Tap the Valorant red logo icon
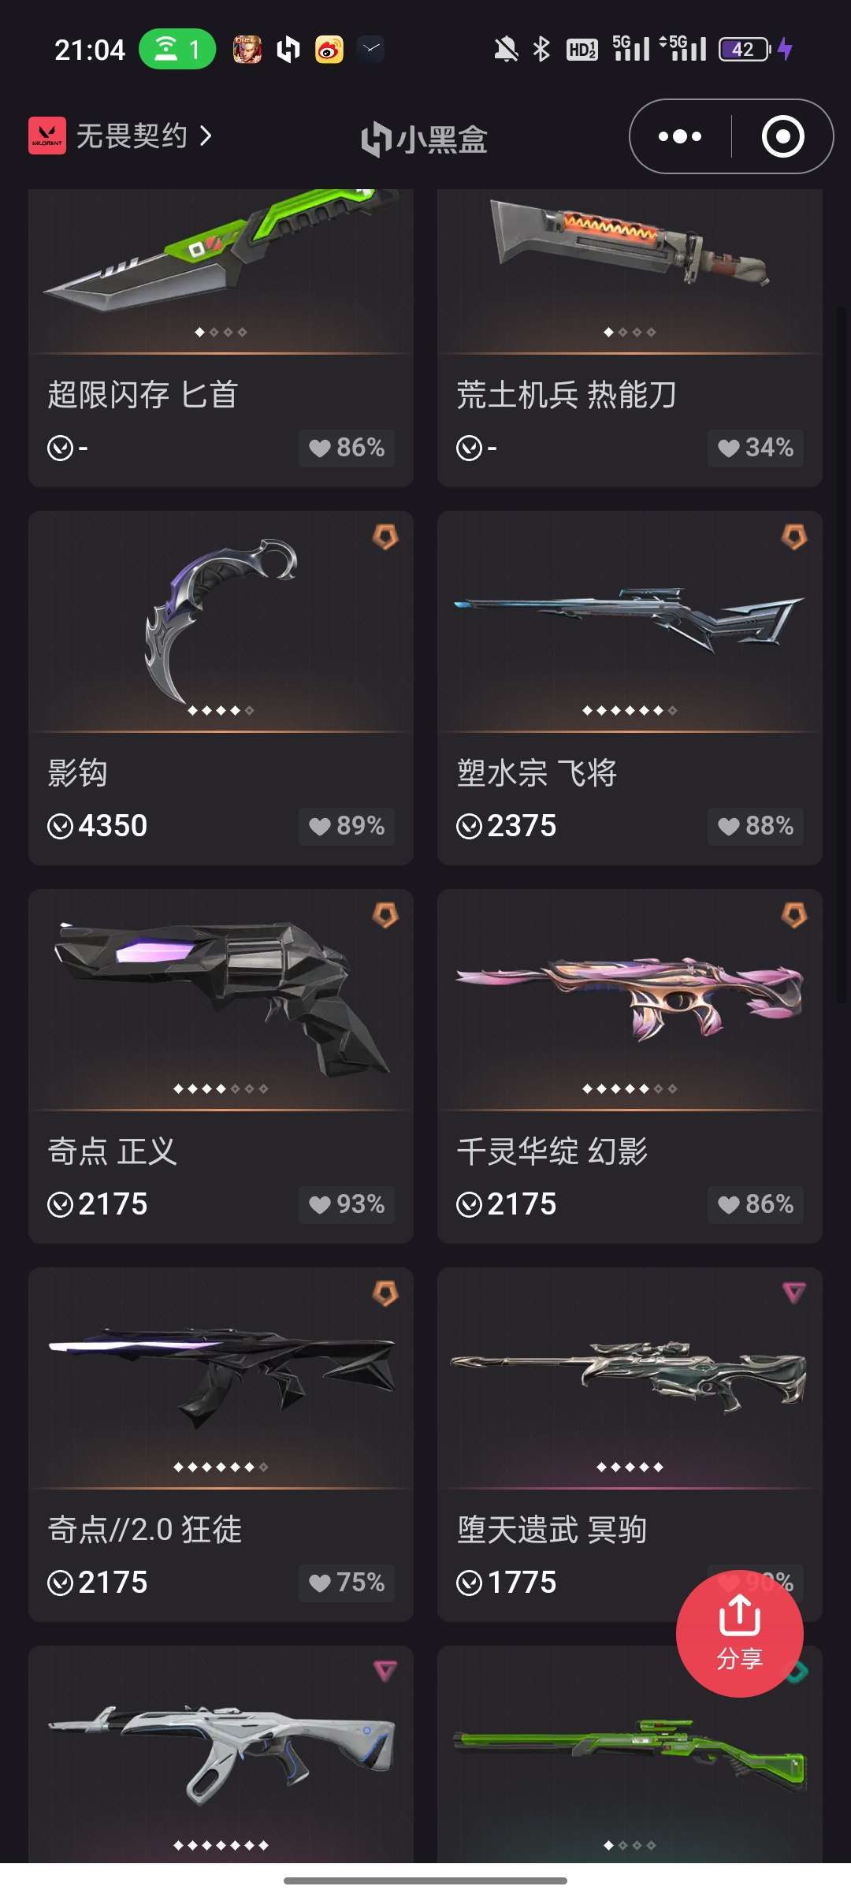Viewport: 851px width, 1901px height. point(47,136)
